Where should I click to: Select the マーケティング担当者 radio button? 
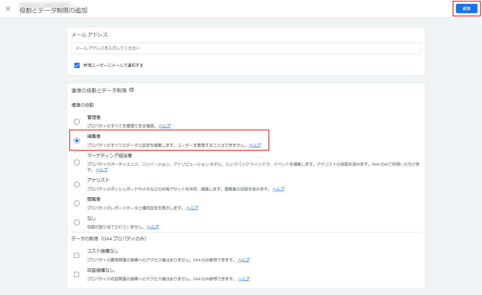77,162
